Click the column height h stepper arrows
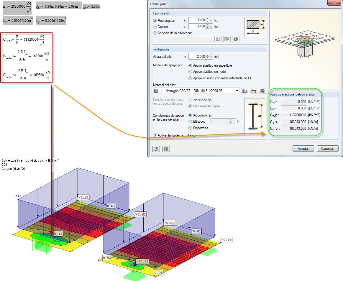 click(x=207, y=57)
